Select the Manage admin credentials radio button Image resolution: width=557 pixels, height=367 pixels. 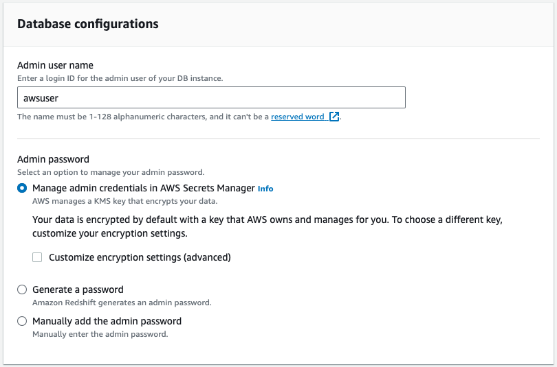click(22, 188)
